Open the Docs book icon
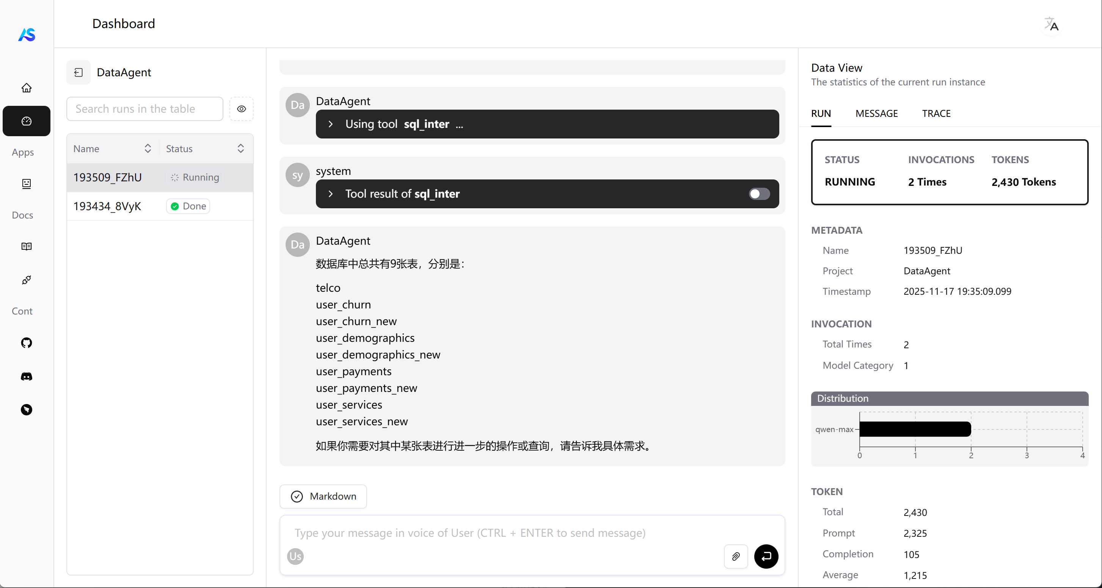Viewport: 1102px width, 588px height. (x=27, y=247)
